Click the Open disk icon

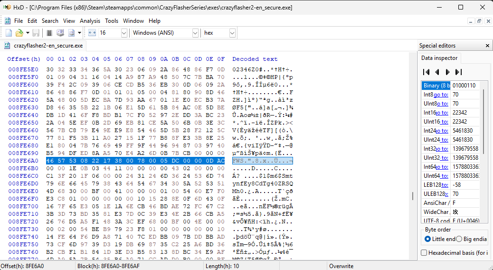click(60, 33)
